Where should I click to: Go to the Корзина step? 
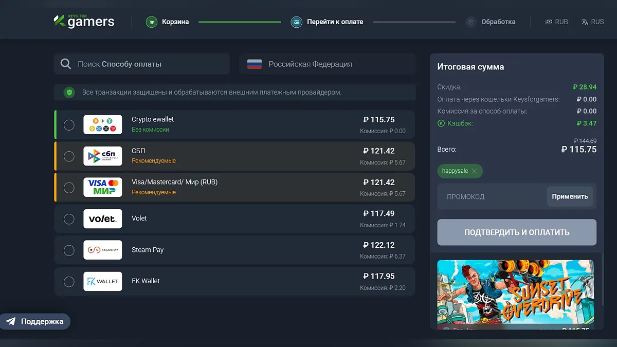pos(175,22)
